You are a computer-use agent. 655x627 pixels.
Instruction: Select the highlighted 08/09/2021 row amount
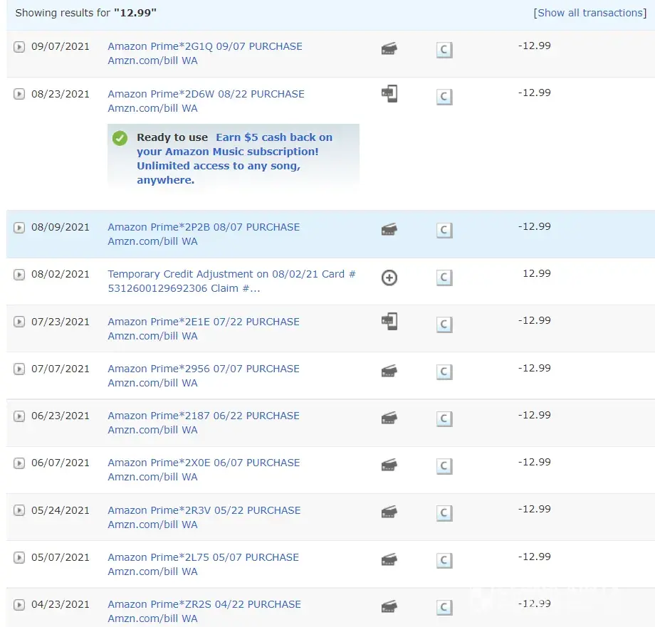coord(534,226)
